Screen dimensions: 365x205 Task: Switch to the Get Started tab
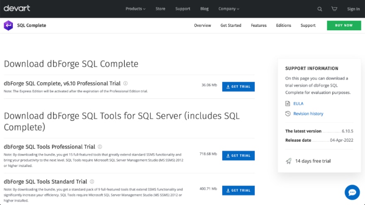coord(231,26)
